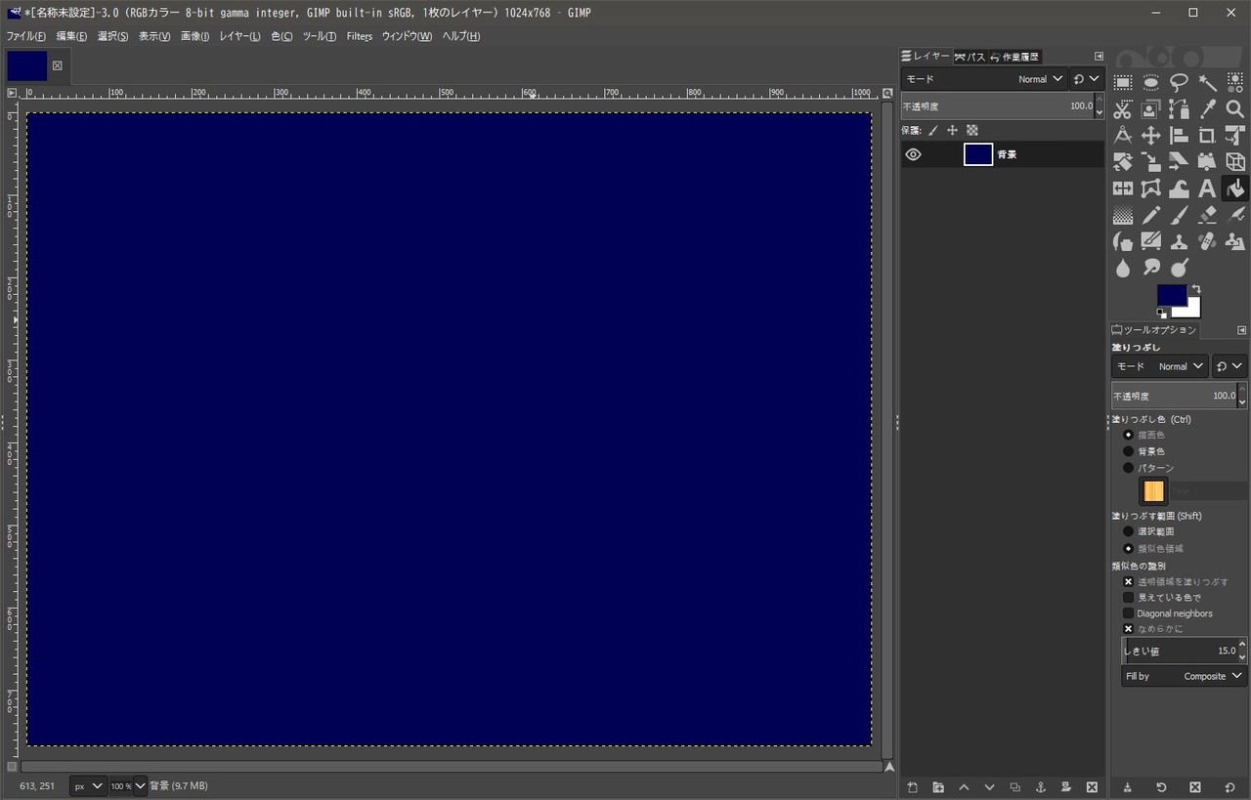Select the Move tool
Screen dimensions: 1251x800
click(x=1151, y=136)
